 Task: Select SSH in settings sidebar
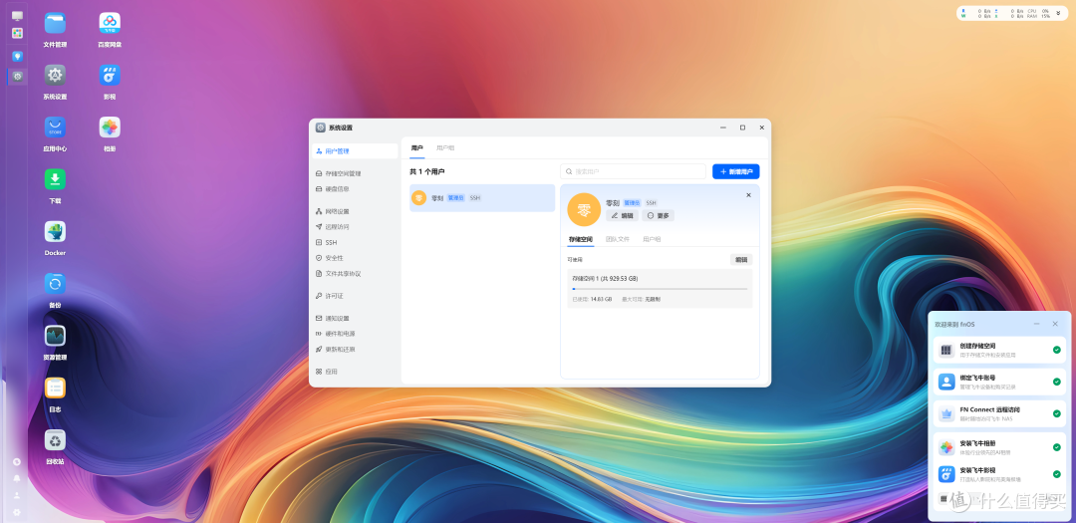354,242
